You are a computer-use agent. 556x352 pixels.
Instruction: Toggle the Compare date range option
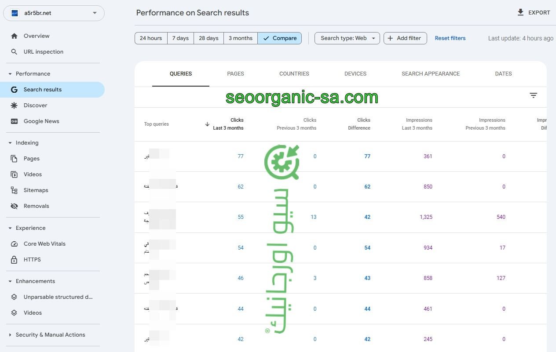click(279, 38)
